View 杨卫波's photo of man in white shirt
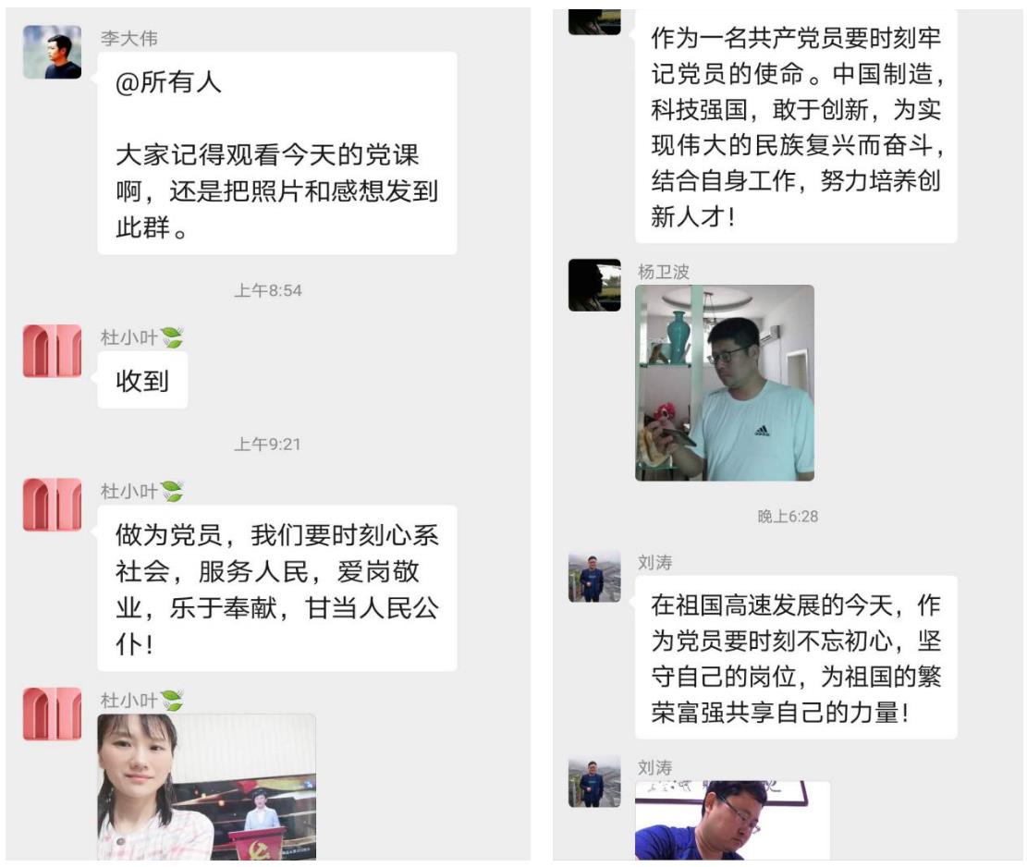 tap(725, 383)
